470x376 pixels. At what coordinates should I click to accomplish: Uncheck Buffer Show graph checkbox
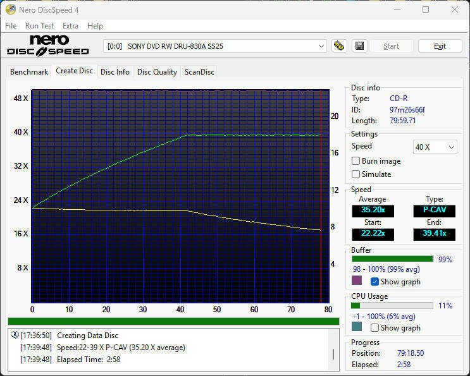[375, 282]
